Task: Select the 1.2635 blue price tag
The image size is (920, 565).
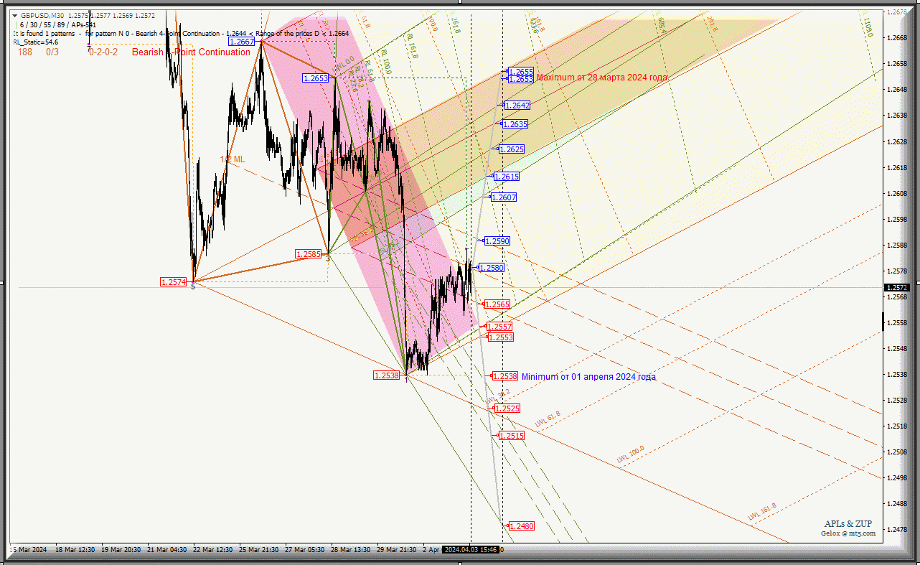Action: point(515,124)
